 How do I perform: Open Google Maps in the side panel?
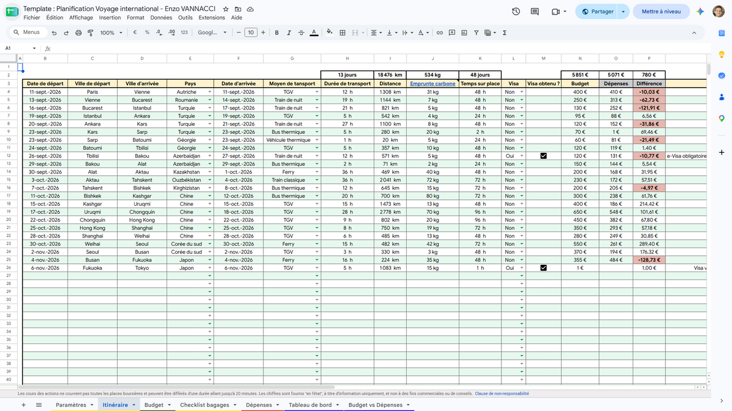tap(721, 118)
